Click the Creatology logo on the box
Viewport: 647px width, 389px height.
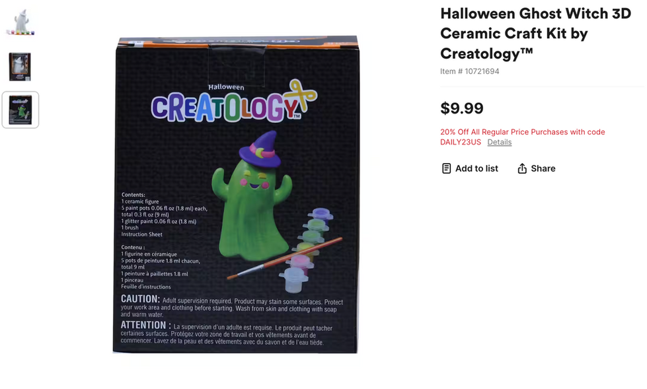pyautogui.click(x=233, y=102)
